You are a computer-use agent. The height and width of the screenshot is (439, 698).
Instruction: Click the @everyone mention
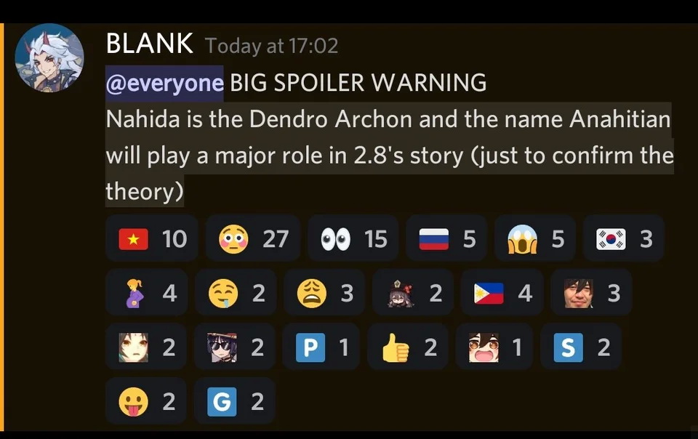coord(165,83)
